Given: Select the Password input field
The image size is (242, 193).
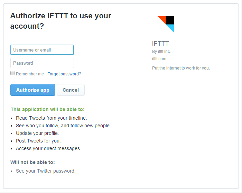Looking at the screenshot, I should tap(42, 63).
